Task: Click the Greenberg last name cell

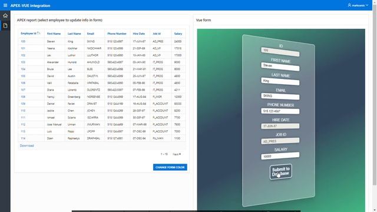Action: click(x=74, y=97)
